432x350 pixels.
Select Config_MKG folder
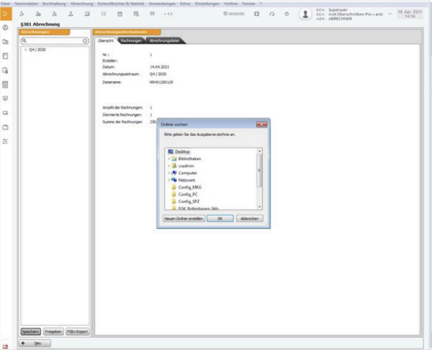tap(190, 187)
